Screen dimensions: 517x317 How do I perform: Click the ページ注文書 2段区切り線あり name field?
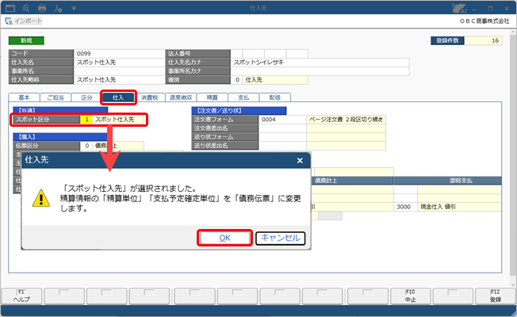pos(346,120)
